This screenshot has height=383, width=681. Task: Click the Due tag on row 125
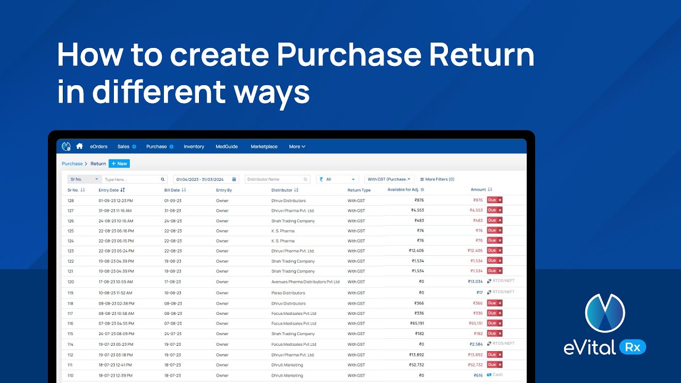pos(494,230)
